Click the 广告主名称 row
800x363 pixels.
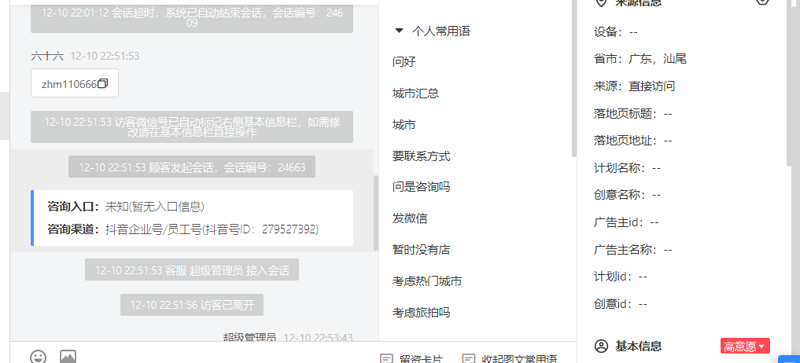pos(633,250)
